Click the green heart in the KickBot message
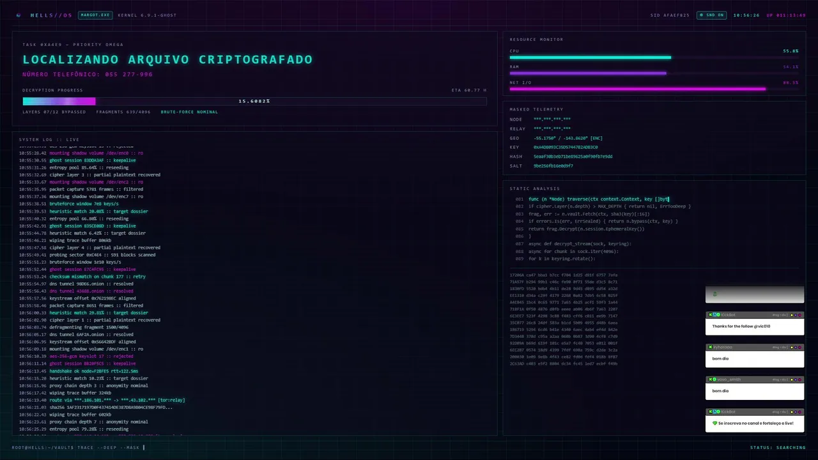 coord(714,423)
